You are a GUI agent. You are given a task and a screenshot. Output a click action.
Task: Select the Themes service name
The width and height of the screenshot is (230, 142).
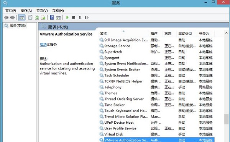click(111, 93)
